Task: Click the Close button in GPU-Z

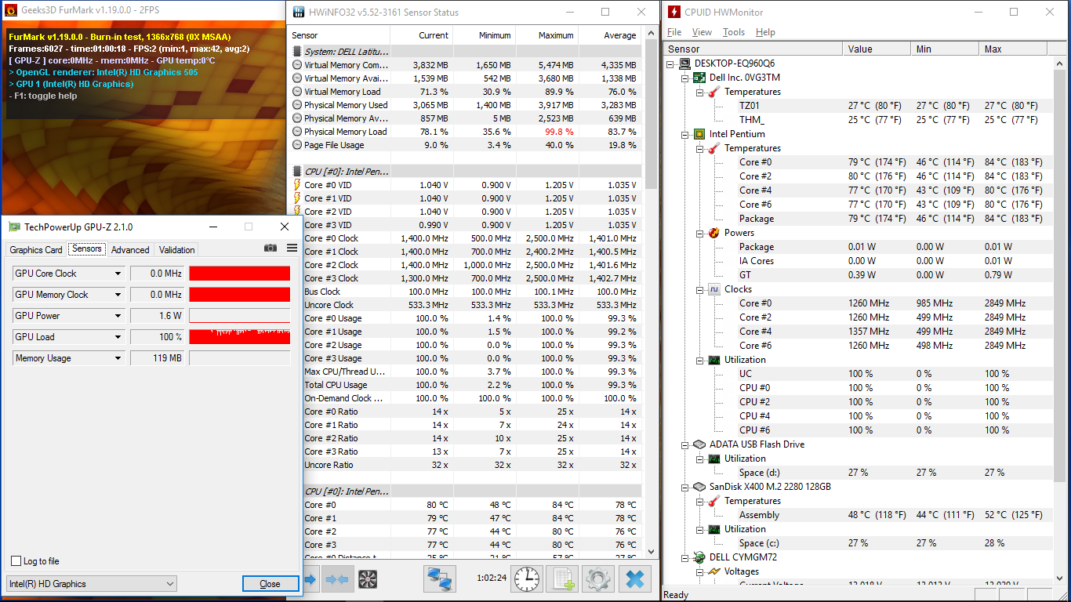Action: coord(270,584)
